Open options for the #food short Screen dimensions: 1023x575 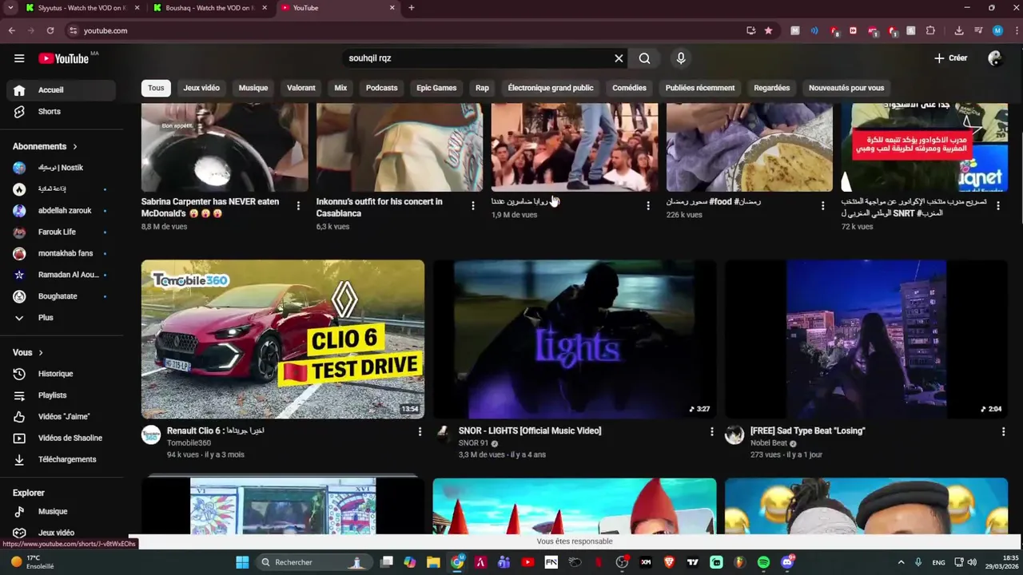pyautogui.click(x=823, y=206)
